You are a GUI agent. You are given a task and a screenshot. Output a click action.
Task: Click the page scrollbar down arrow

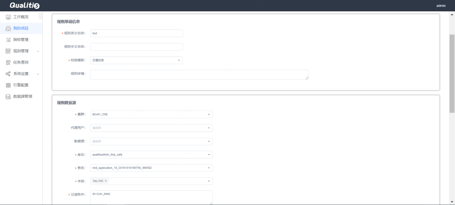(452, 202)
